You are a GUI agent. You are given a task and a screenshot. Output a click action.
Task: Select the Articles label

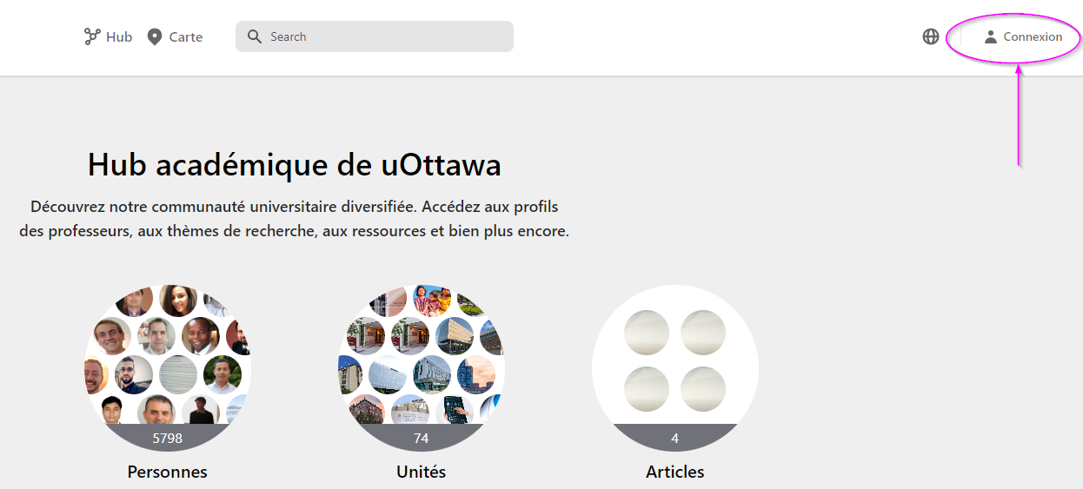coord(675,472)
